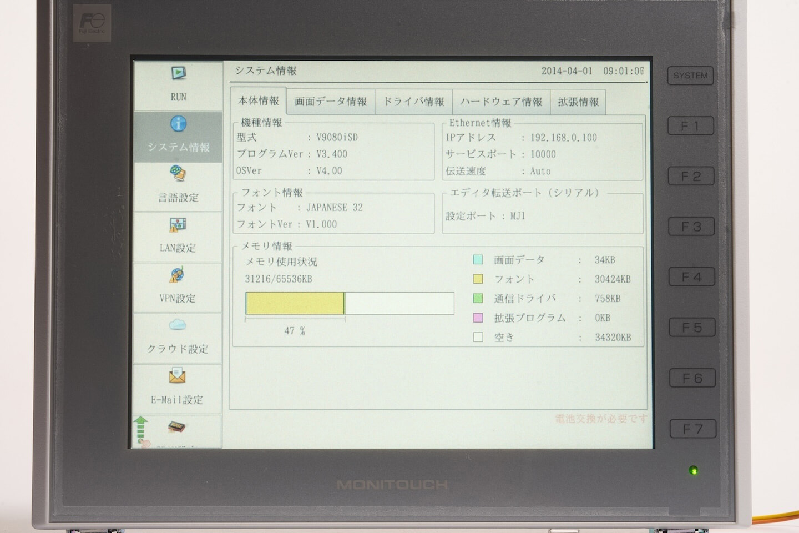Viewport: 799px width, 533px height.
Task: Tap the green scroll arrow in sidebar
Action: (x=141, y=429)
